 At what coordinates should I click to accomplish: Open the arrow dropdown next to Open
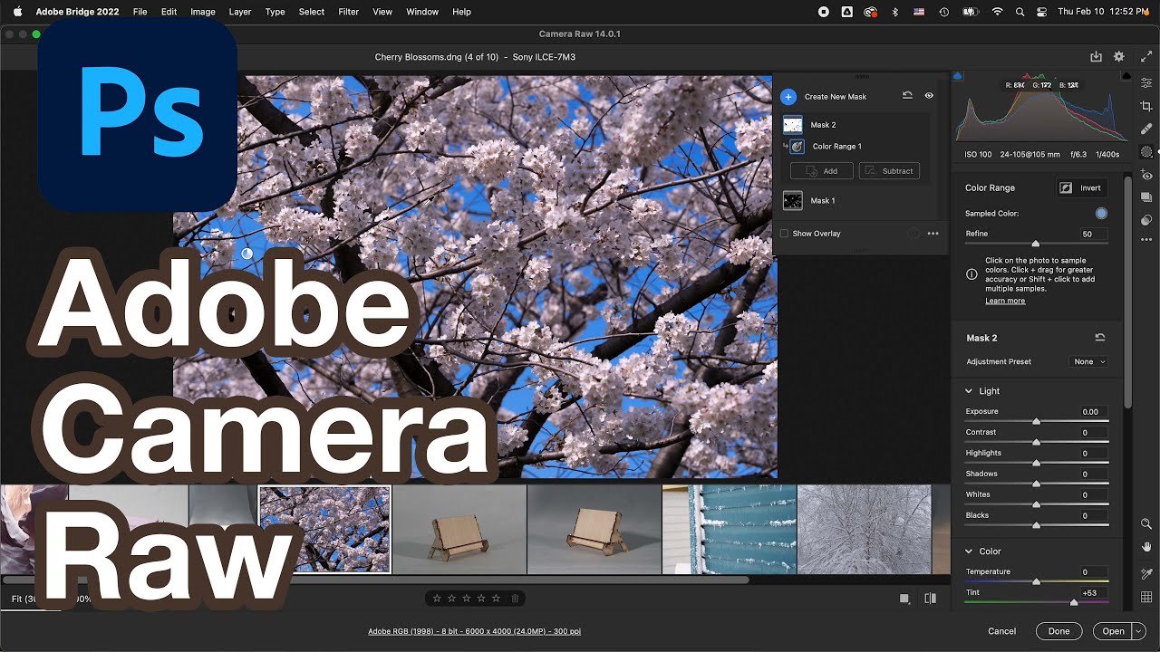tap(1139, 631)
